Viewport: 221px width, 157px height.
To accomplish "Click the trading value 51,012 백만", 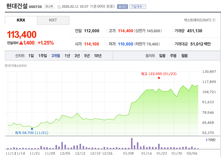I will click(201, 44).
